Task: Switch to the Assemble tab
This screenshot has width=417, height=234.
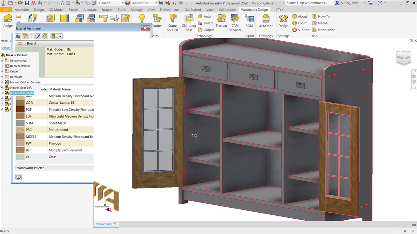Action: 22,10
